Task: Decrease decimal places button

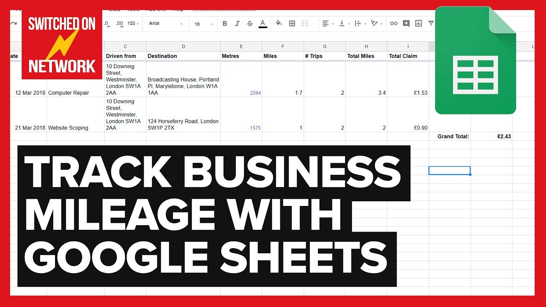Action: tap(107, 23)
